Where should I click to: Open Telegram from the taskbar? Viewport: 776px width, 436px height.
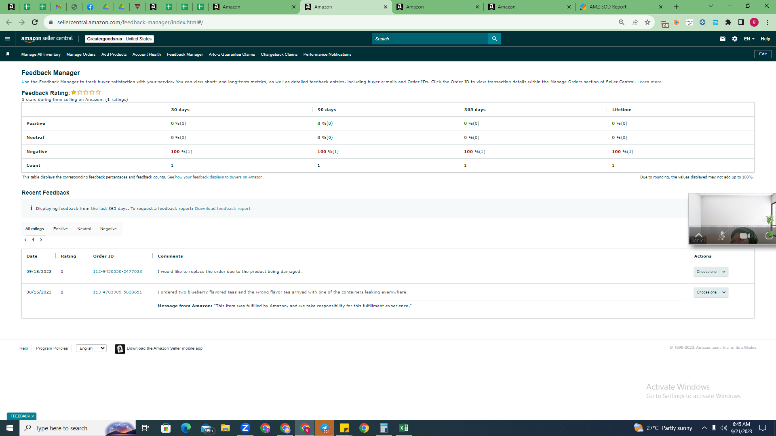tap(325, 428)
